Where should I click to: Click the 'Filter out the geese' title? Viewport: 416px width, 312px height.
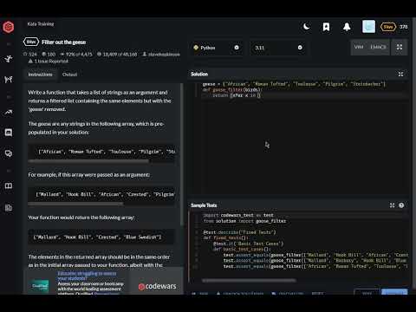pos(64,42)
